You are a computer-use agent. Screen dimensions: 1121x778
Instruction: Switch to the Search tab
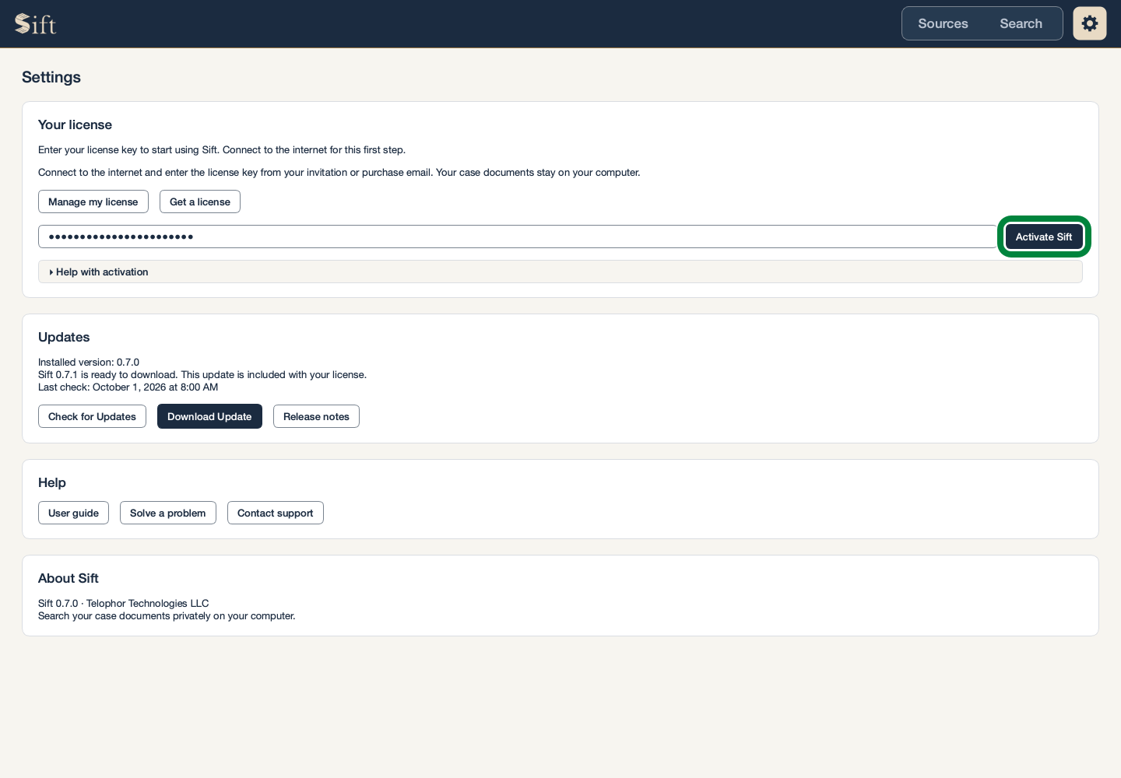1021,23
